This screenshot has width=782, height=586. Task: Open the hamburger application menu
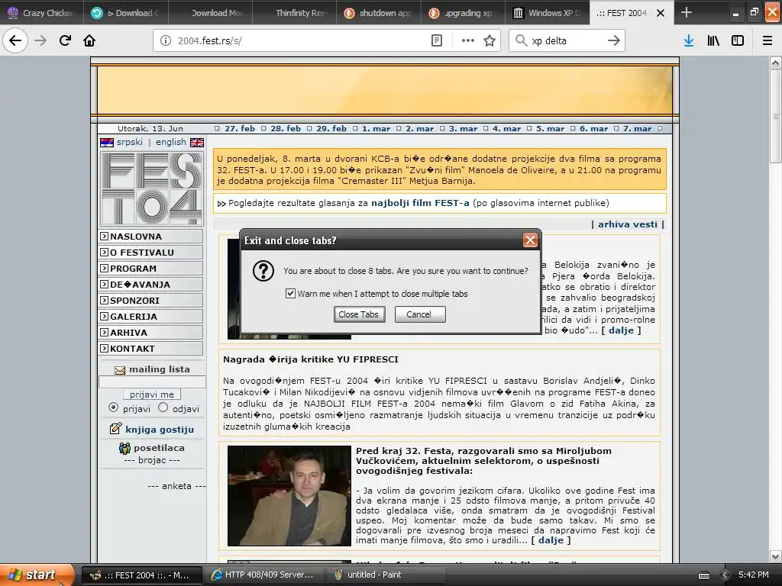(x=767, y=40)
